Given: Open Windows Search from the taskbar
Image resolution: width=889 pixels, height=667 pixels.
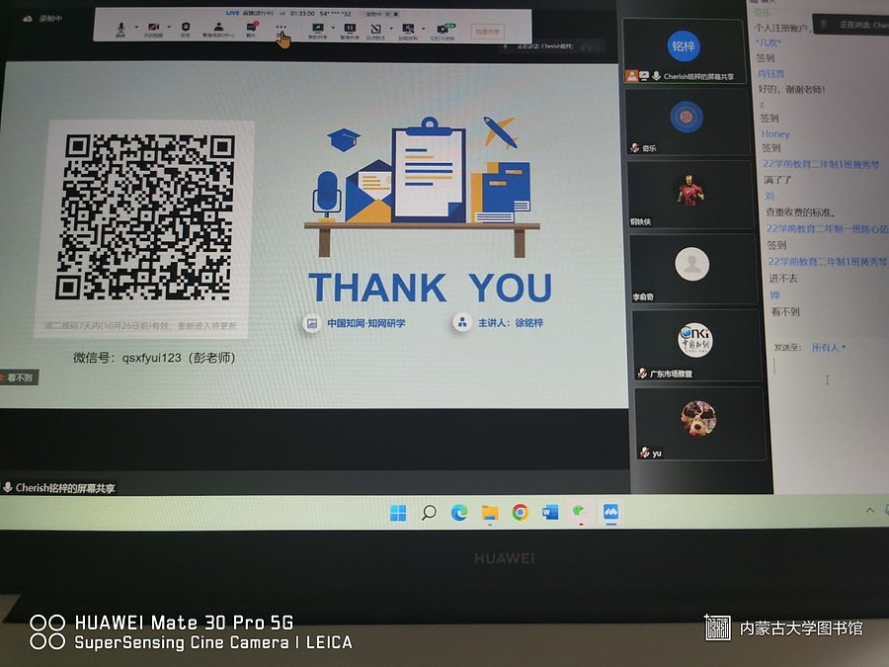Looking at the screenshot, I should [x=430, y=513].
